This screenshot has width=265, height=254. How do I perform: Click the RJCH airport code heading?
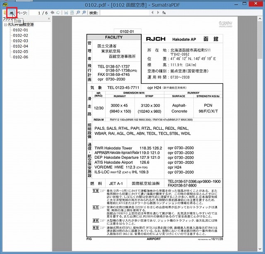pyautogui.click(x=156, y=39)
